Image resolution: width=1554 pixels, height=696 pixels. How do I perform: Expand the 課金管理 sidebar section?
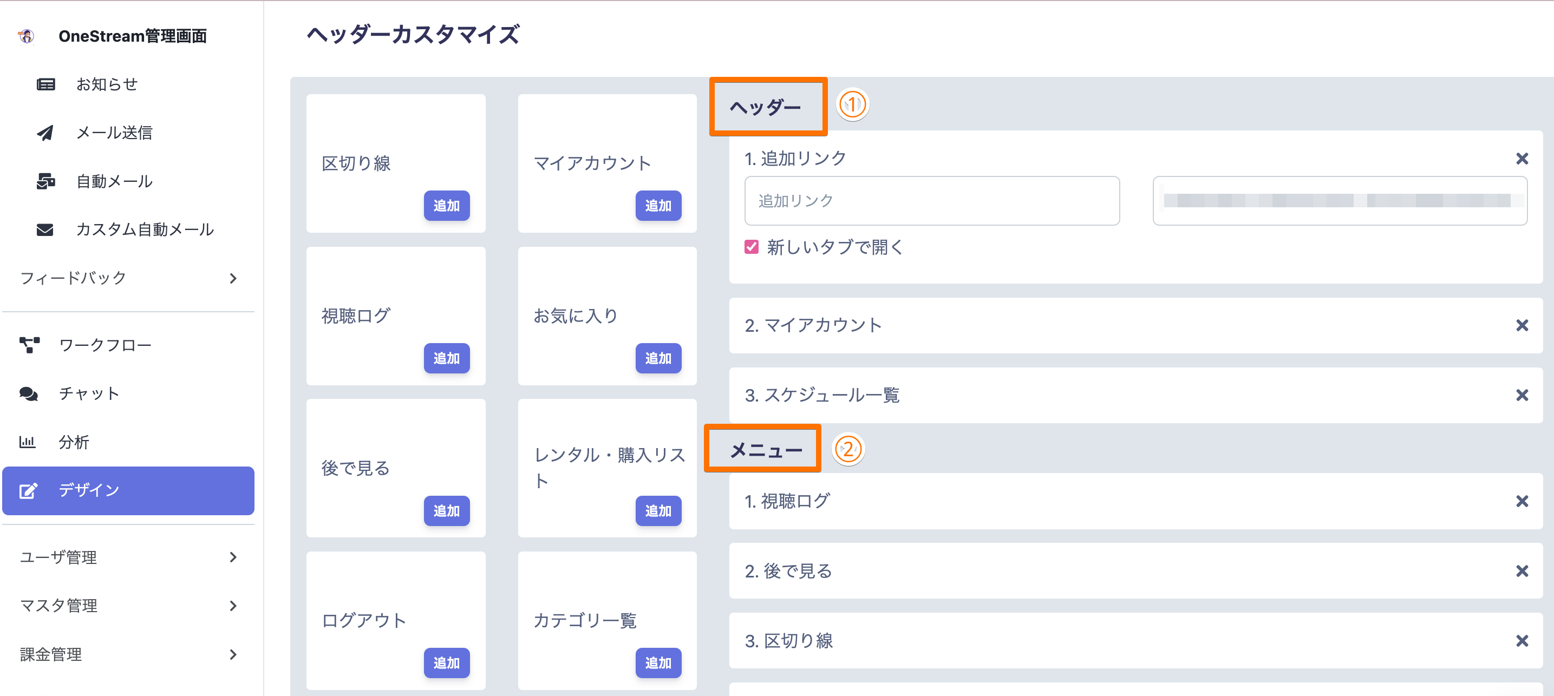pos(233,654)
